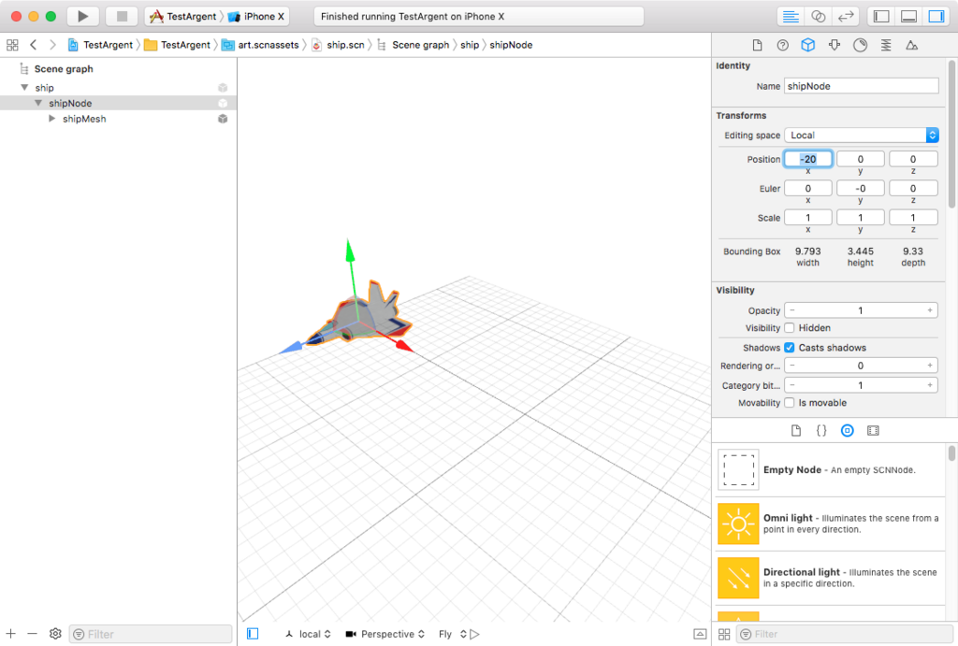The image size is (958, 646).
Task: Click the Position y field
Action: click(x=861, y=159)
